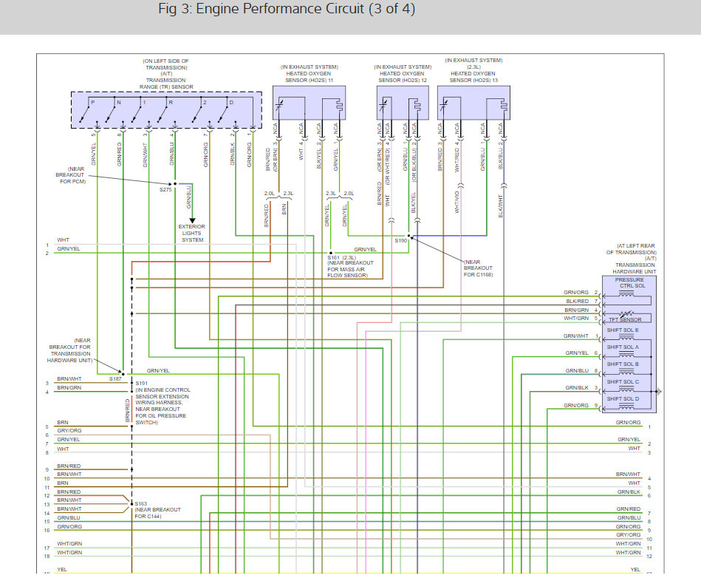Viewport: 701px width, 581px height.
Task: Select the Transmission Range (TR) Sensor box
Action: 166,110
